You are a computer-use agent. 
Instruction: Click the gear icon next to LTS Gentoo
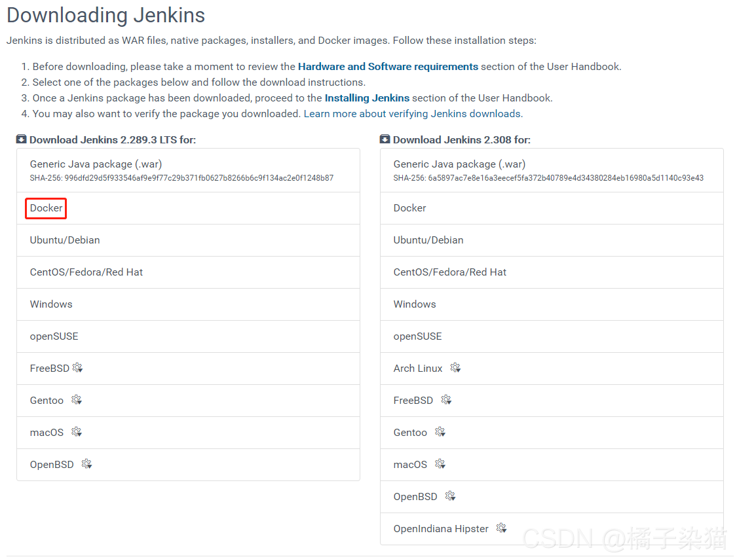coord(77,400)
